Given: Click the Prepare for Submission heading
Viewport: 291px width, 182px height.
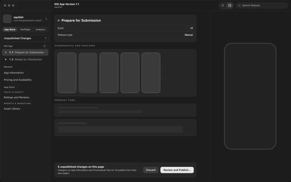Looking at the screenshot, I should pyautogui.click(x=81, y=20).
